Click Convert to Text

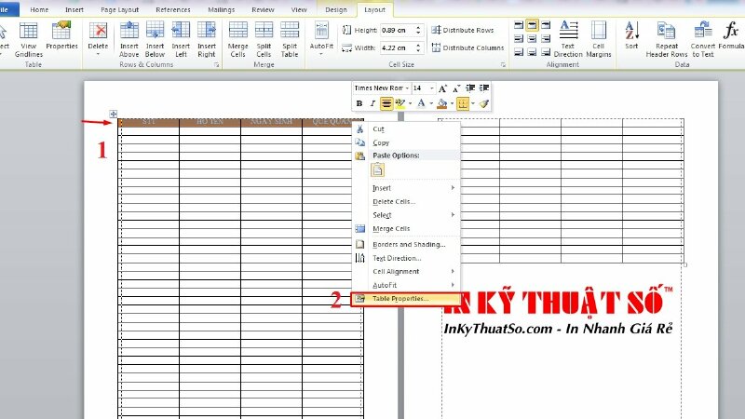tap(703, 39)
